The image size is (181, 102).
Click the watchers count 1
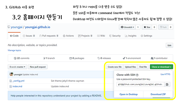tap(138, 27)
